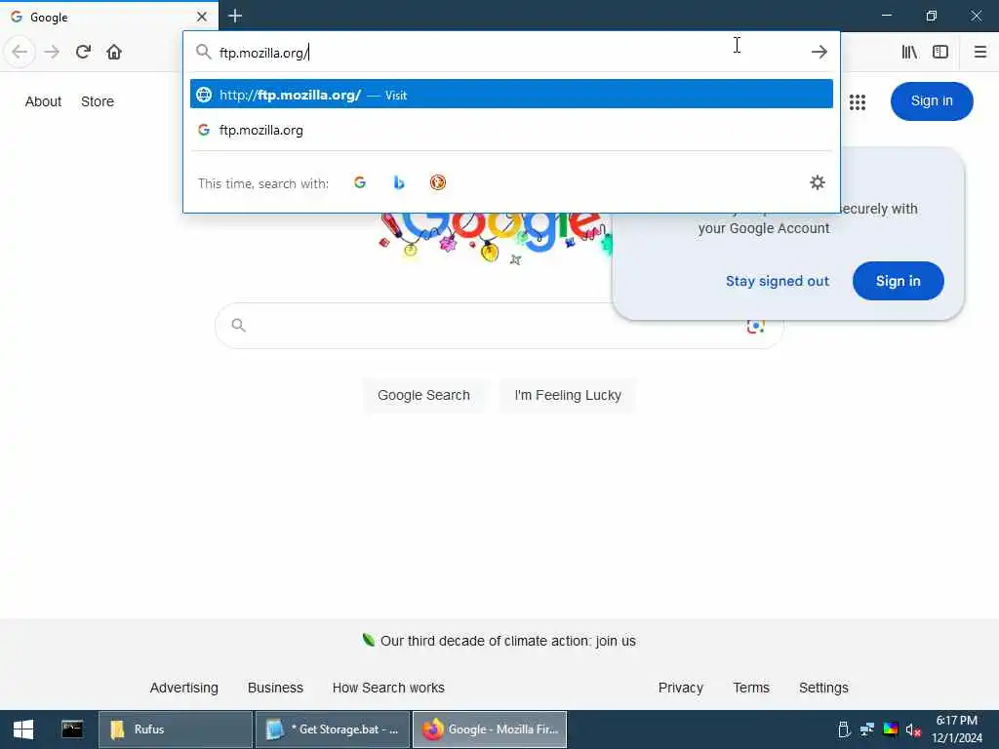Open the About link
This screenshot has height=749, width=999.
pyautogui.click(x=43, y=101)
